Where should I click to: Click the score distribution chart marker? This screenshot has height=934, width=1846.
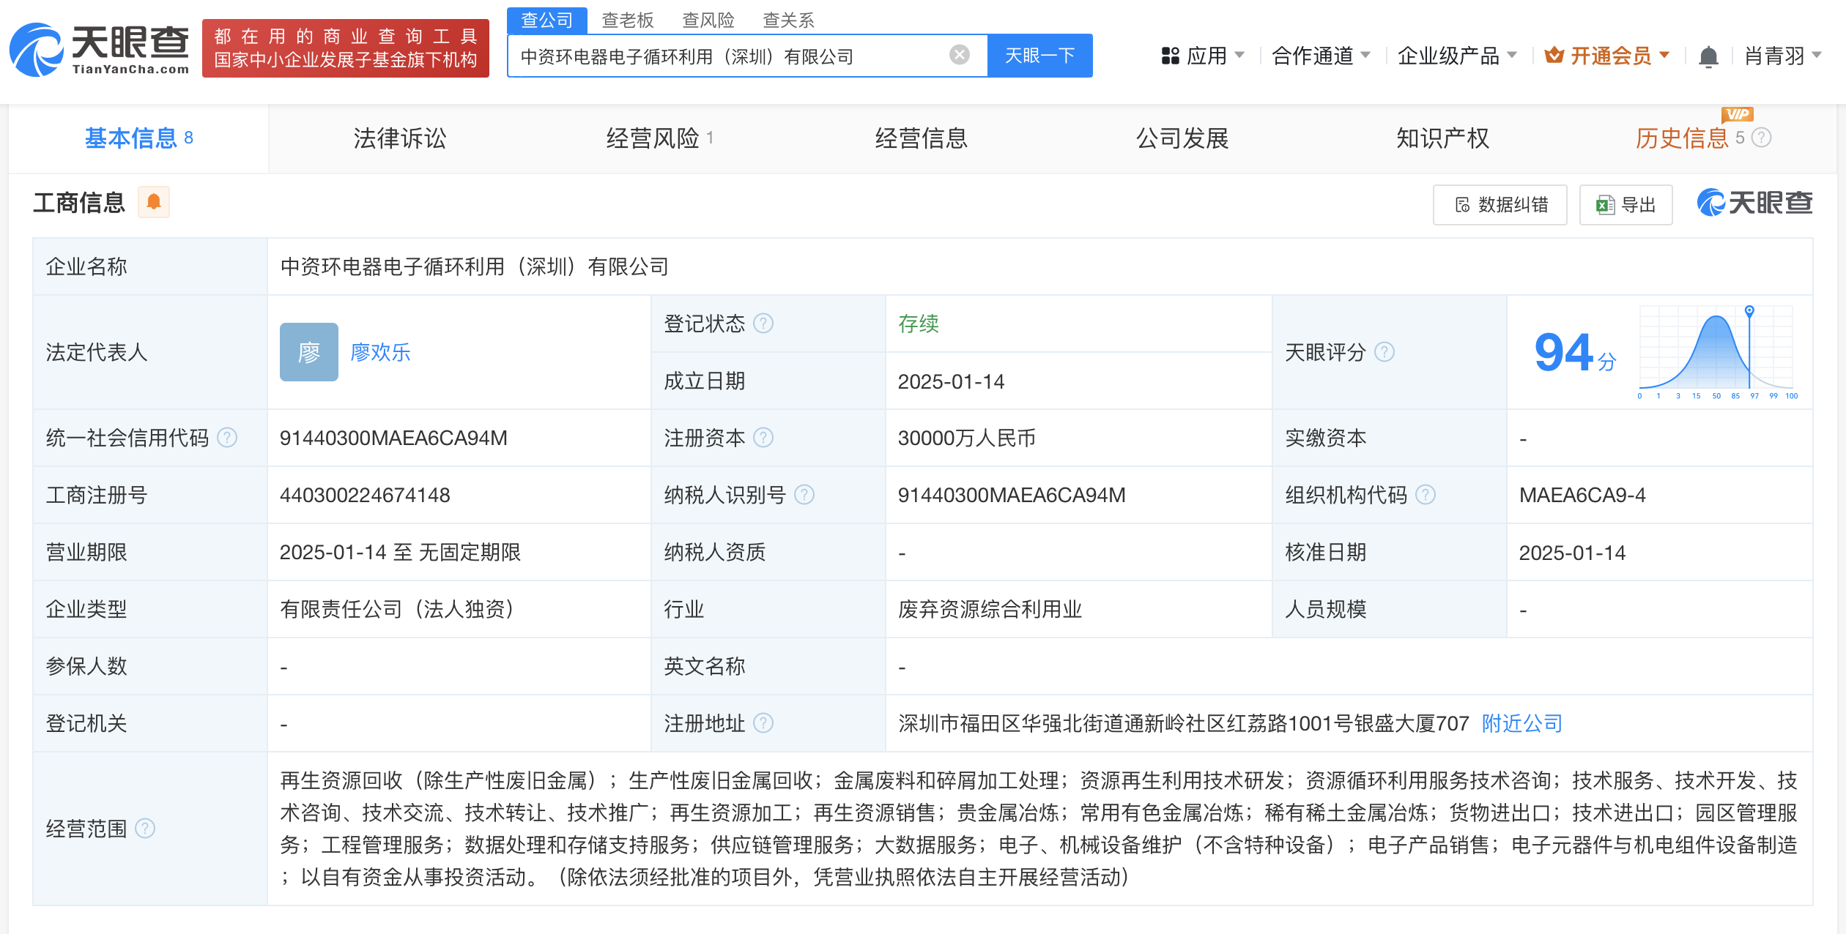click(x=1749, y=311)
